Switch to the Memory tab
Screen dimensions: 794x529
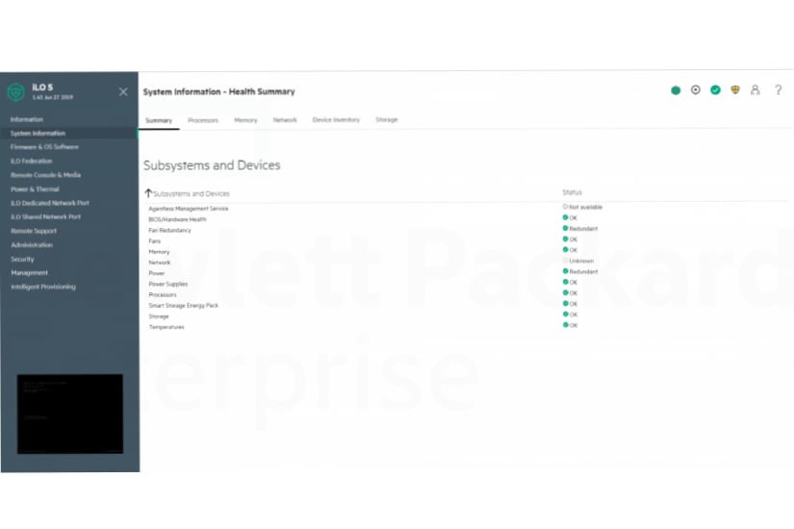pos(245,120)
